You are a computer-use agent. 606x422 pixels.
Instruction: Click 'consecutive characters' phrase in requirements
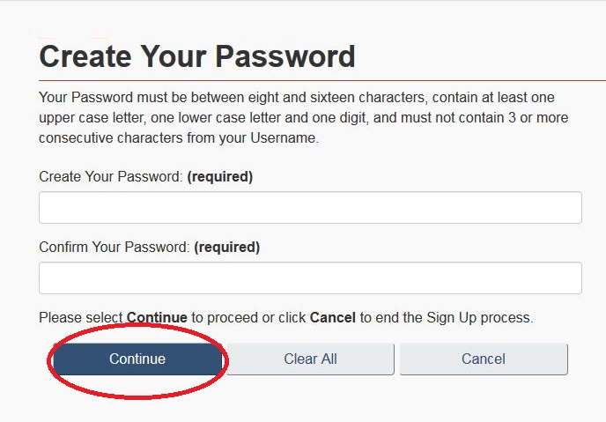point(111,138)
